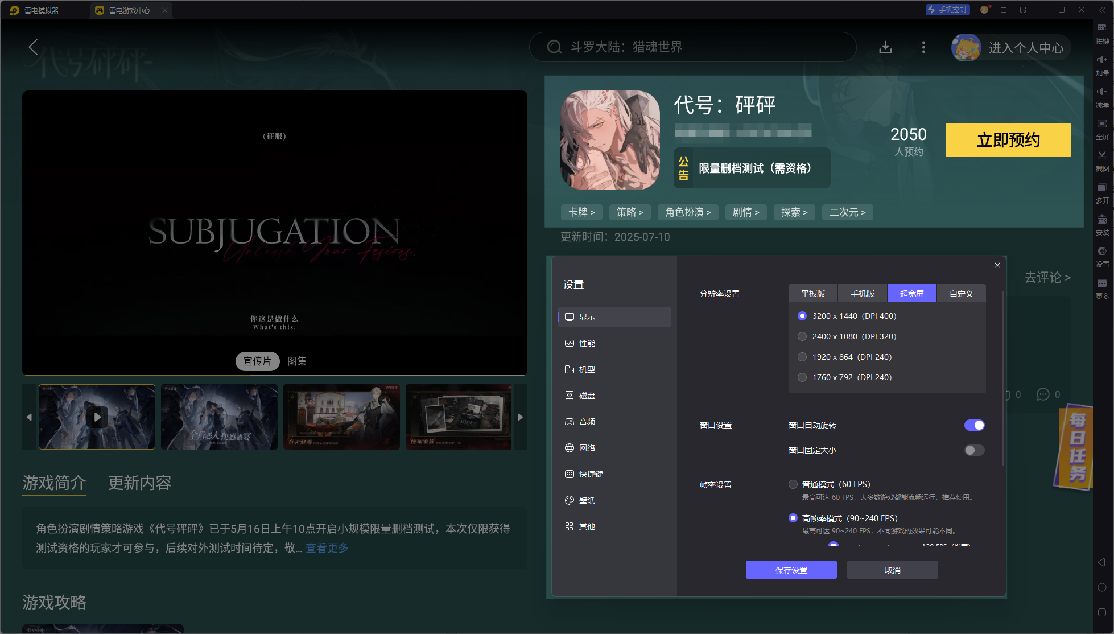Collapse sidebar with double-chevron icon

click(1102, 10)
